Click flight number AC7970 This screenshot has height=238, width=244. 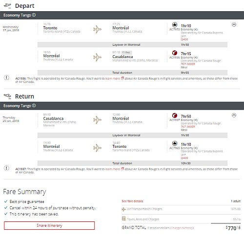175,30
